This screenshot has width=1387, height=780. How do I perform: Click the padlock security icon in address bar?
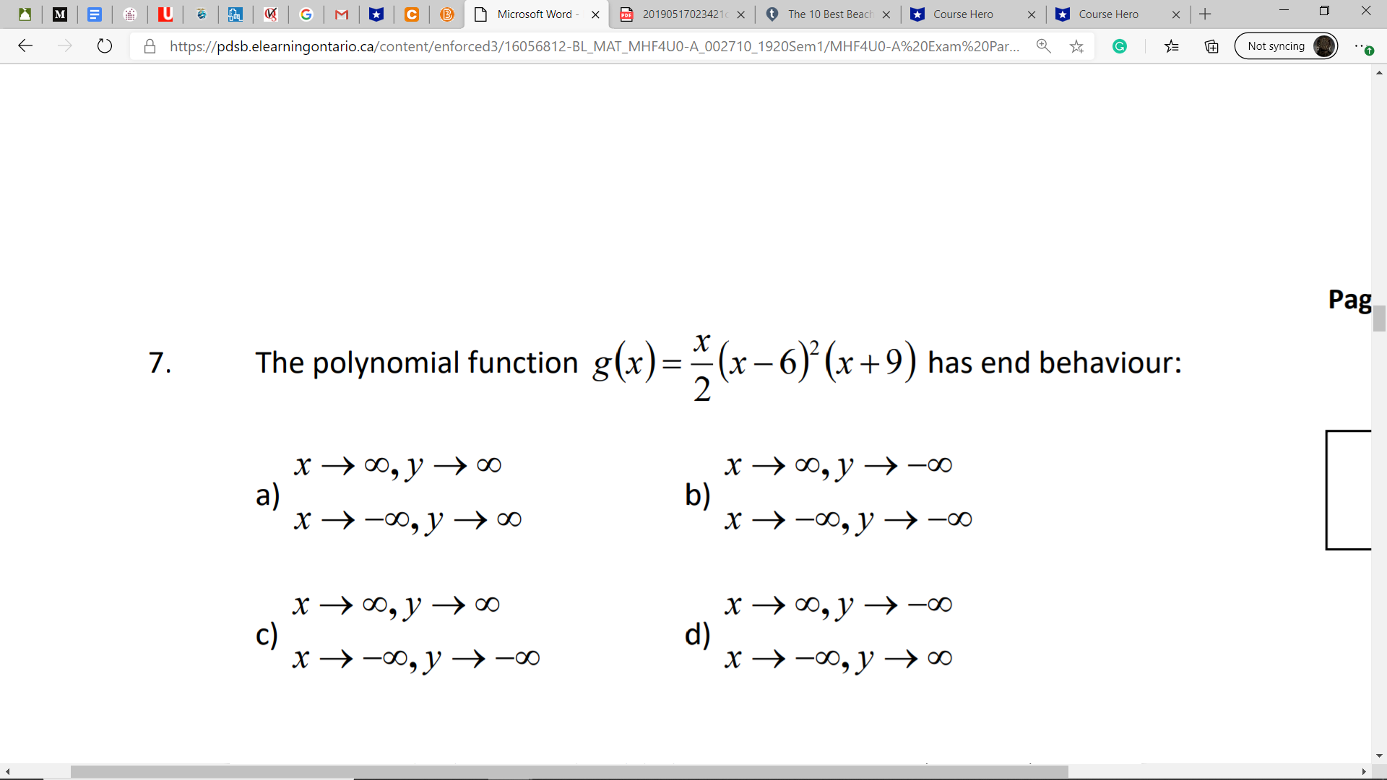(150, 45)
